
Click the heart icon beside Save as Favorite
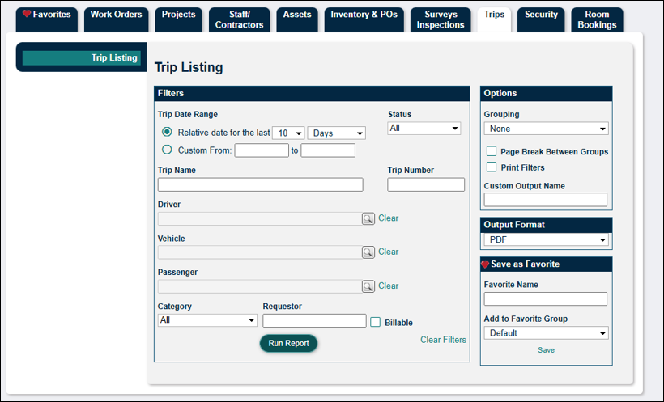[x=485, y=264]
